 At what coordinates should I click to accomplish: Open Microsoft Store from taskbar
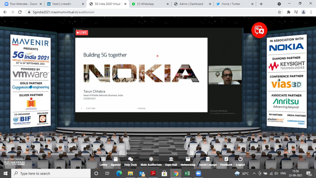pos(165,173)
